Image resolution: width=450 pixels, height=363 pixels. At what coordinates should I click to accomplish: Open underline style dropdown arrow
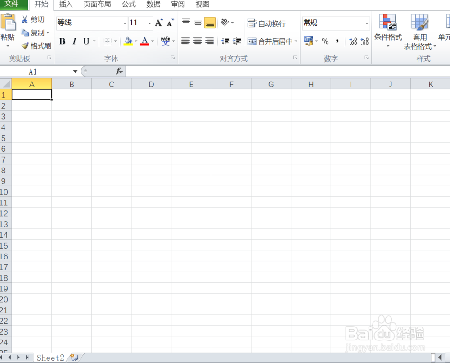94,41
